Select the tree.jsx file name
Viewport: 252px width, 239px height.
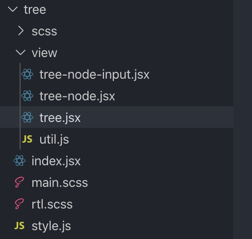pyautogui.click(x=60, y=118)
